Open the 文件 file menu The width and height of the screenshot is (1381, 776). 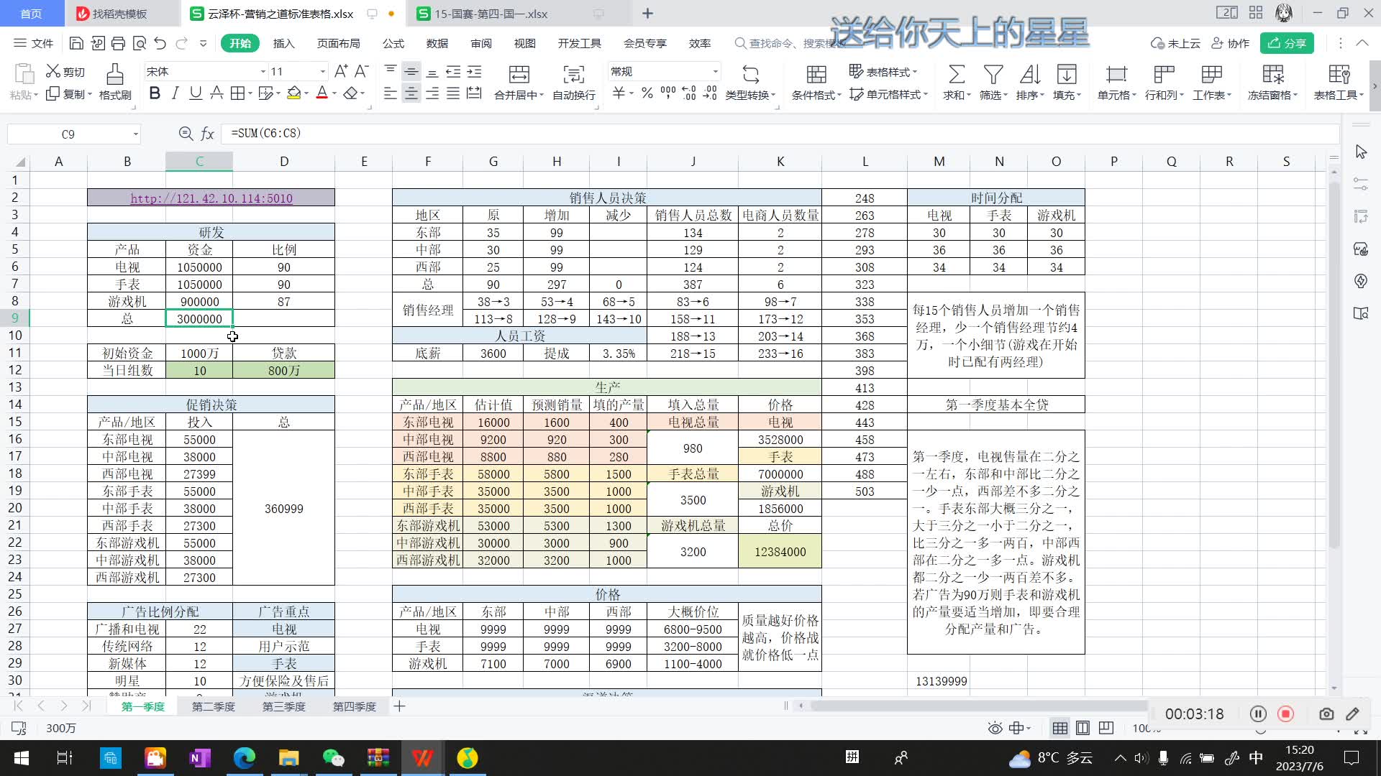click(x=34, y=43)
